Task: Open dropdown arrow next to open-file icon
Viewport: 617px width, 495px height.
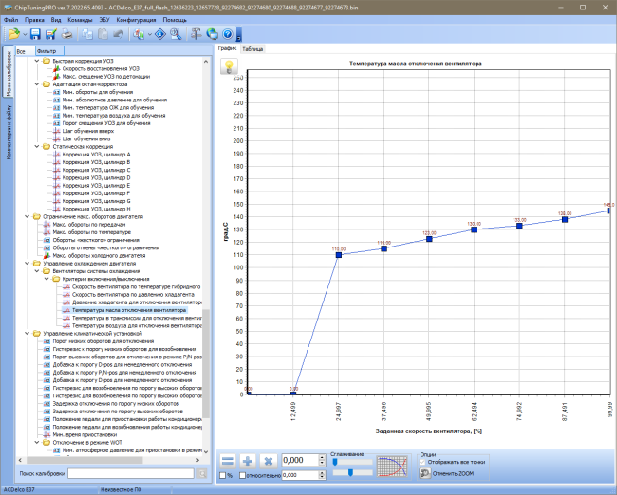Action: [x=25, y=34]
